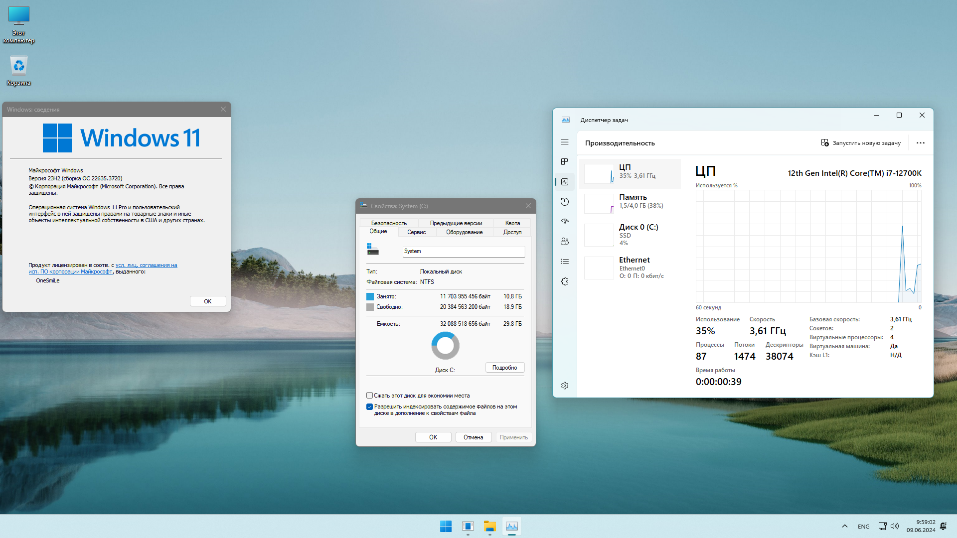Open Startup apps page in Task Manager
The height and width of the screenshot is (538, 957).
[x=565, y=221]
